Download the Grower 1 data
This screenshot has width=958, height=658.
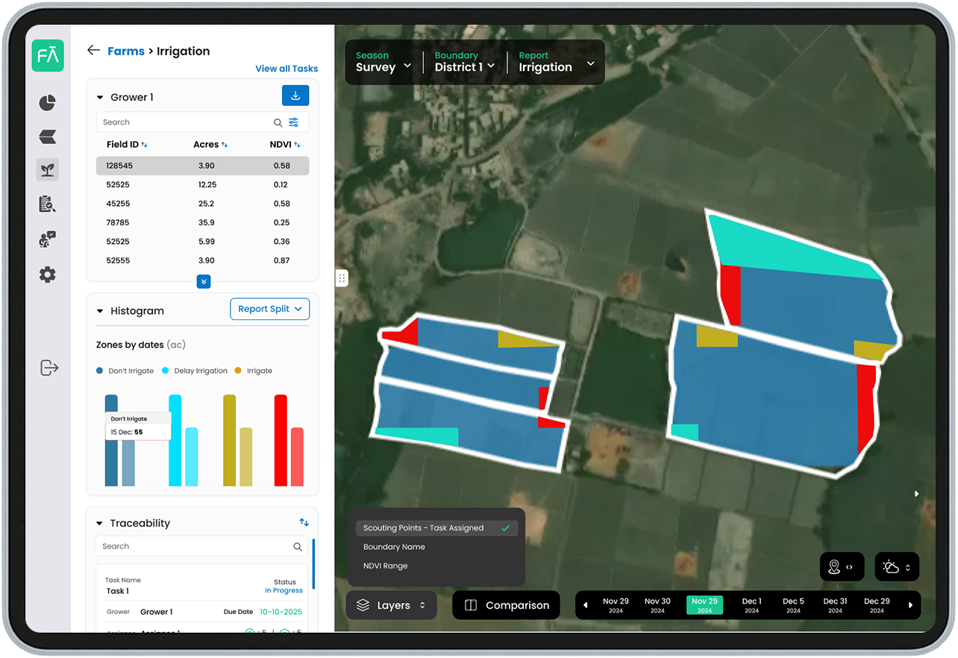point(295,95)
